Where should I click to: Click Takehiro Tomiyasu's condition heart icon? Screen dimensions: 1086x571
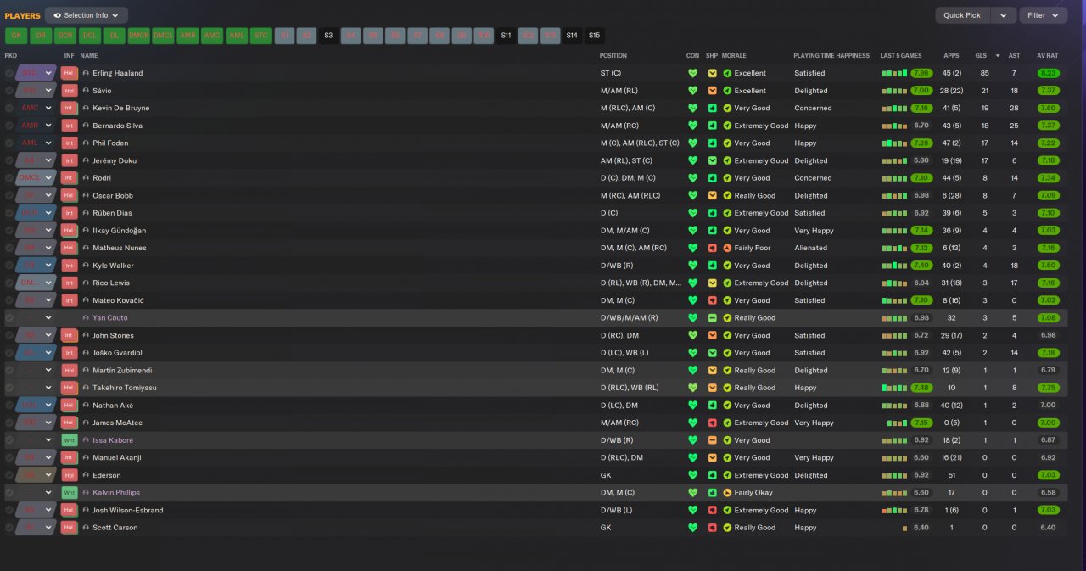(692, 388)
